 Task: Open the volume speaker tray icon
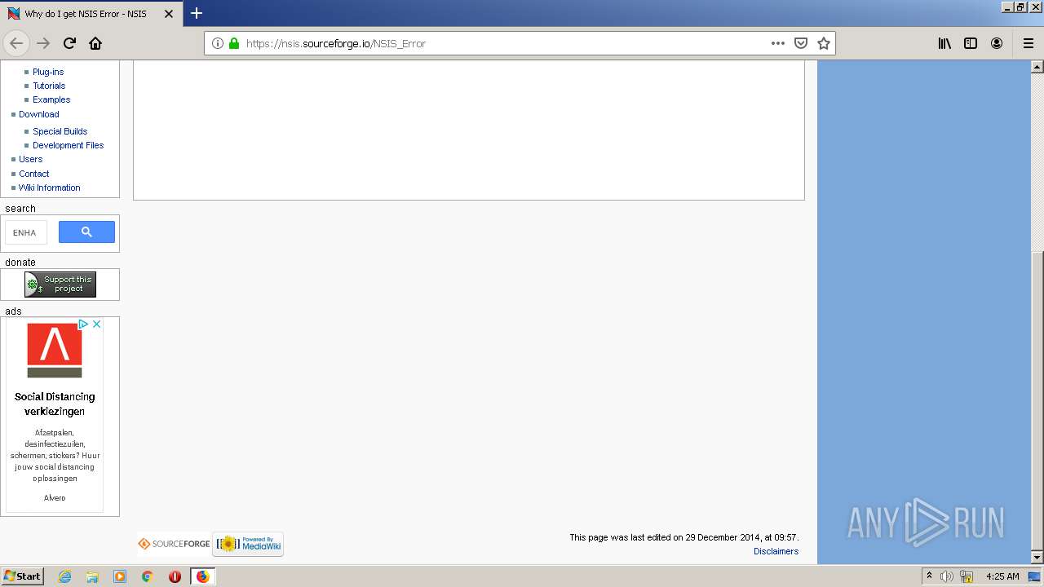pos(947,576)
